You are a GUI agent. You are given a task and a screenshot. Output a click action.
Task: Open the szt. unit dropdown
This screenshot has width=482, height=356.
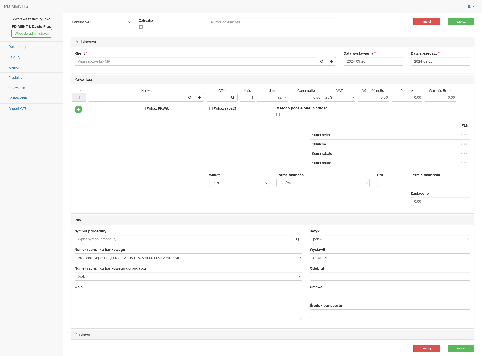coord(273,97)
